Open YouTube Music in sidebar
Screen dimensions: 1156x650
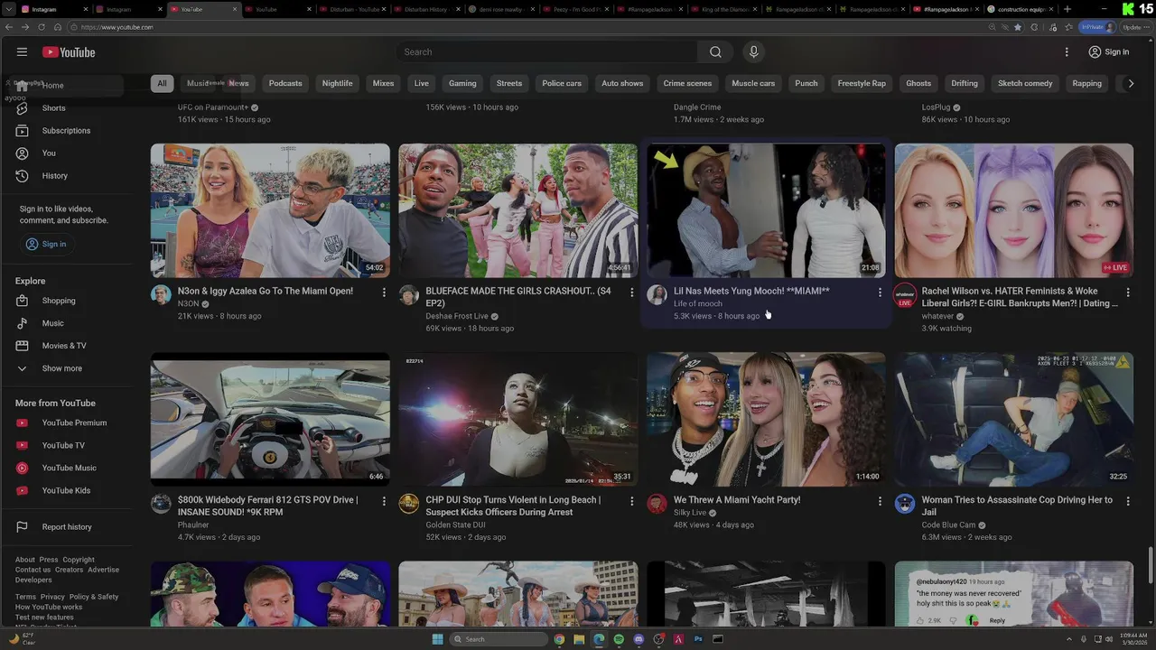click(69, 468)
